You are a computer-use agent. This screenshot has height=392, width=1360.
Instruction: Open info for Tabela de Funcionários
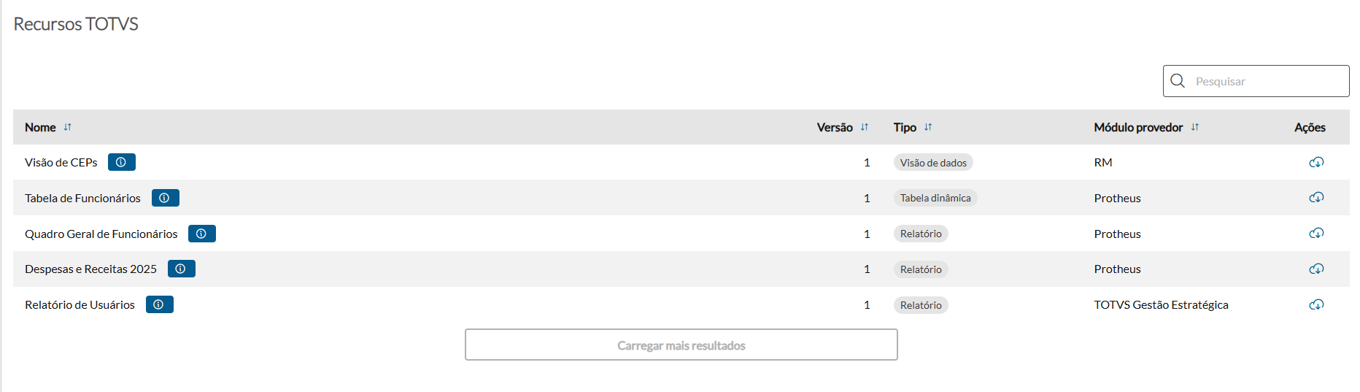click(165, 198)
